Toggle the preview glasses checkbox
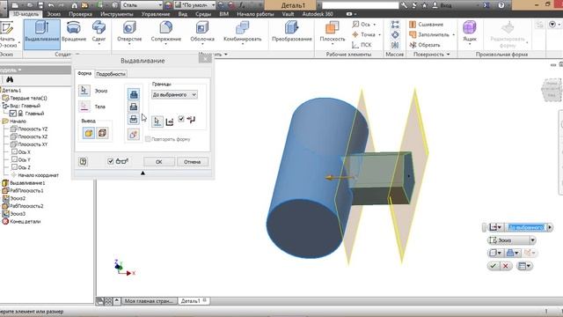563x317 pixels. coord(111,161)
